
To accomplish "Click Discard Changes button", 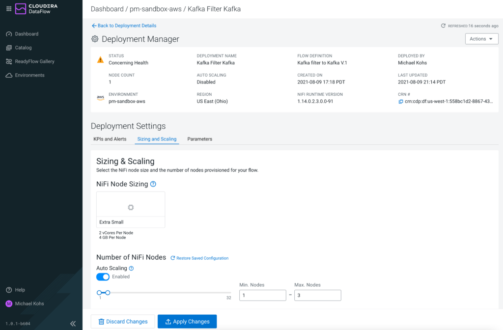I will tap(123, 322).
